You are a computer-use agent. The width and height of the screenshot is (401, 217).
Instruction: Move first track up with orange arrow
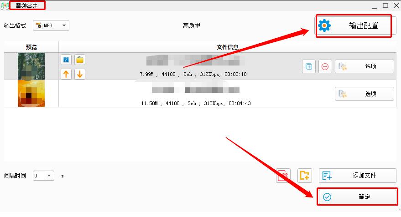tap(66, 74)
